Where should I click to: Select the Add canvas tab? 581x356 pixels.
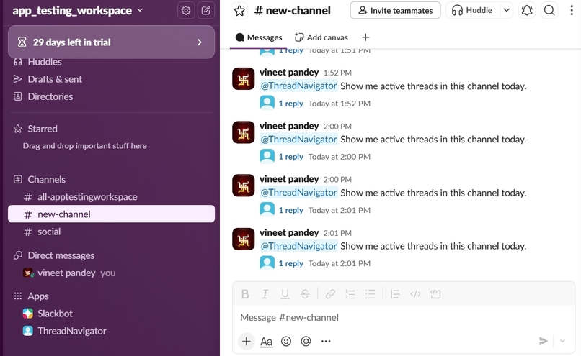coord(321,37)
